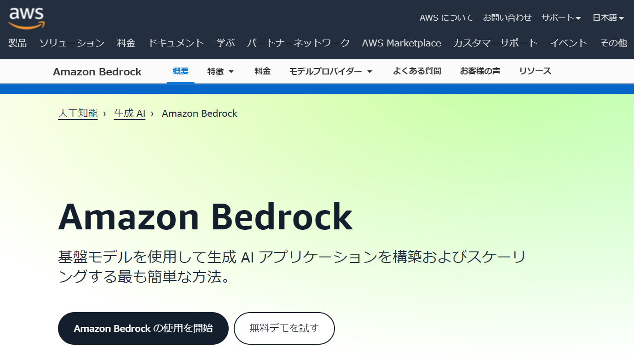Click the AWS logo to go home
Viewport: 634px width, 359px height.
(x=25, y=17)
